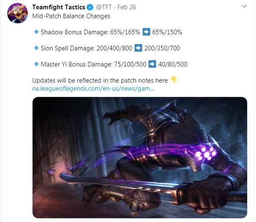Click the Shadow Bonus Damage line text
Screen dimensions: 256x222
(111, 32)
